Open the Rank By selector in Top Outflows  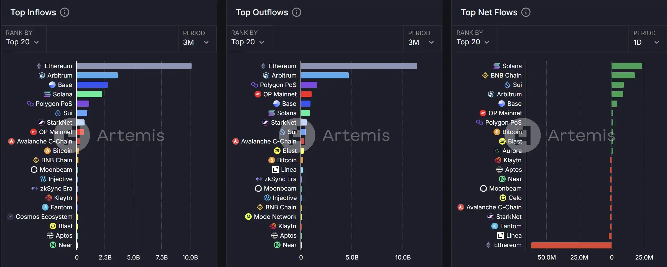click(x=248, y=42)
